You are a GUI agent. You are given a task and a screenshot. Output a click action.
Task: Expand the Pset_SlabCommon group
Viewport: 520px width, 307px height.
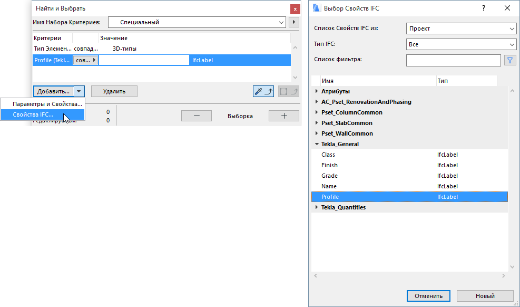click(x=317, y=123)
